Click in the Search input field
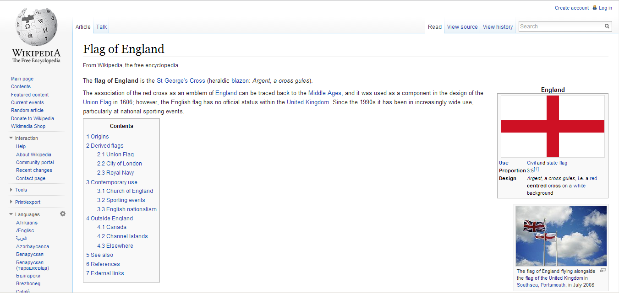Screen dimensions: 619x293 click(560, 27)
